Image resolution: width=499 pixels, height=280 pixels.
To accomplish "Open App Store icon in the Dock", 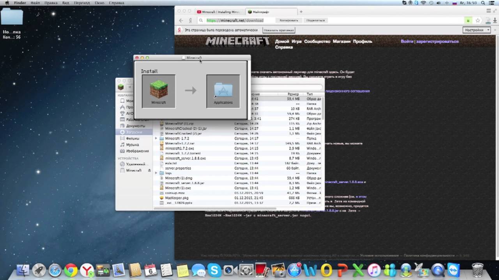I will pos(294,269).
